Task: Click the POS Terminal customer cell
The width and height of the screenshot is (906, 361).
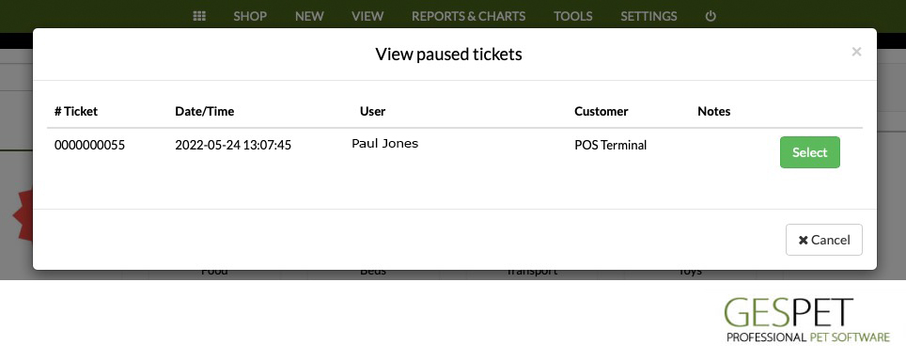Action: click(610, 145)
